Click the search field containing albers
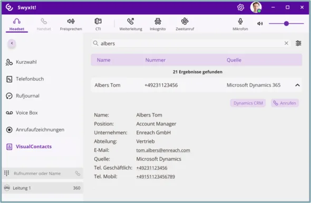 (x=191, y=43)
